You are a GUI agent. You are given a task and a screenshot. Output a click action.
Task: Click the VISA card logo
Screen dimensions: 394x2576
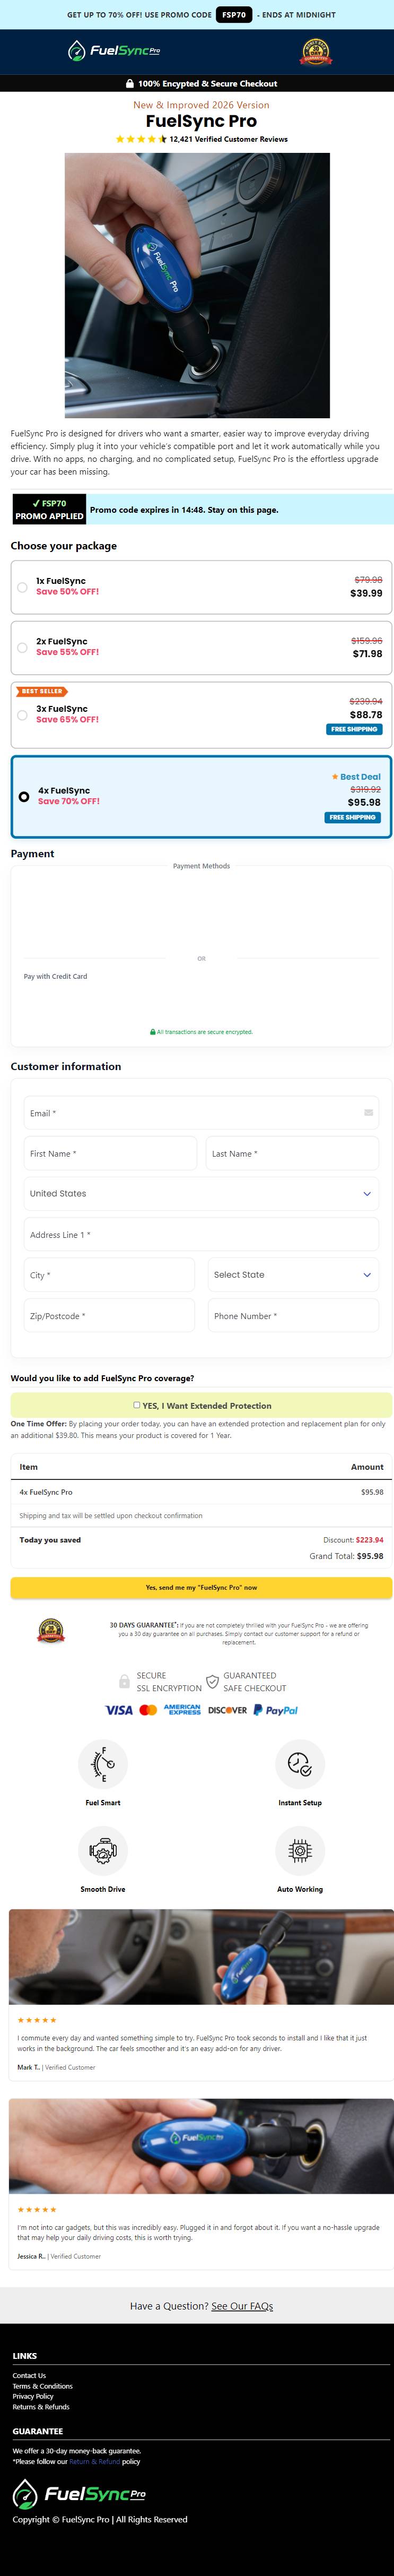coord(119,1710)
